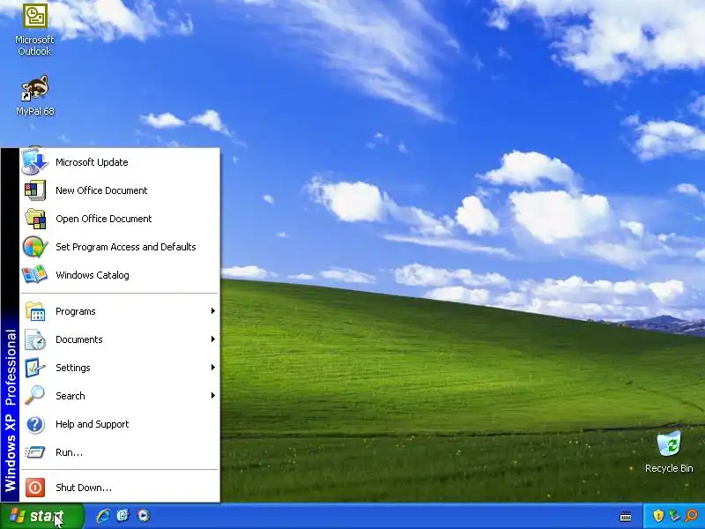Screen dimensions: 705x529
Task: Click the Search label in Start menu
Action: point(70,396)
